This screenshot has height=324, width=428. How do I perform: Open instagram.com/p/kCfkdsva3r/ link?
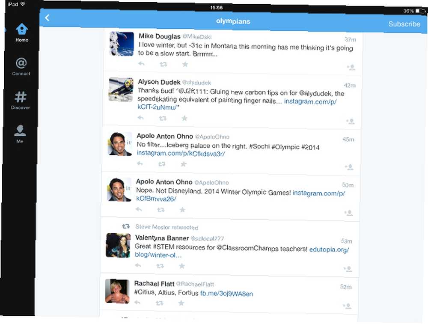(181, 153)
